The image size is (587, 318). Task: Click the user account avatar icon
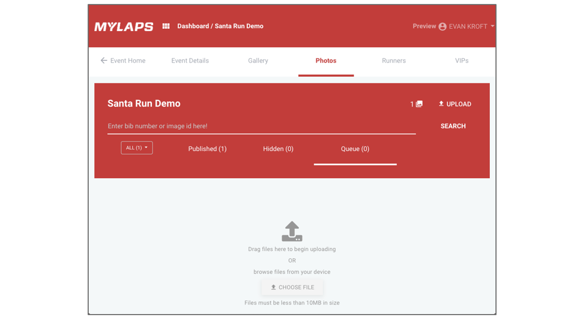point(442,26)
